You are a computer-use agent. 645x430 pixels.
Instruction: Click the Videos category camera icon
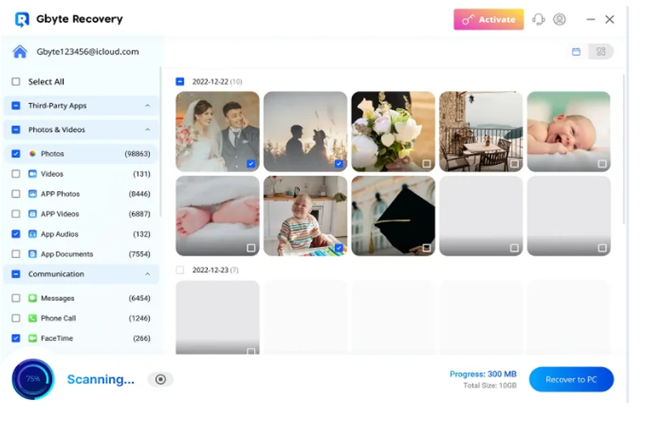32,174
